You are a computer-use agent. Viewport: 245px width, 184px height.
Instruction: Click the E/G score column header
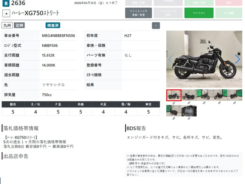pos(36,104)
